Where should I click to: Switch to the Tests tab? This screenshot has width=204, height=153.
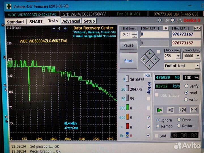click(x=53, y=21)
